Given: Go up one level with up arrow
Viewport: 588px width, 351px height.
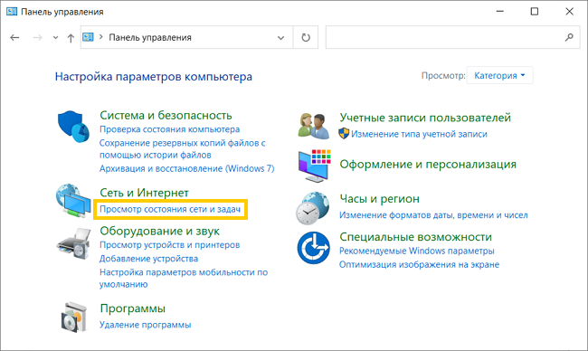Looking at the screenshot, I should point(71,37).
